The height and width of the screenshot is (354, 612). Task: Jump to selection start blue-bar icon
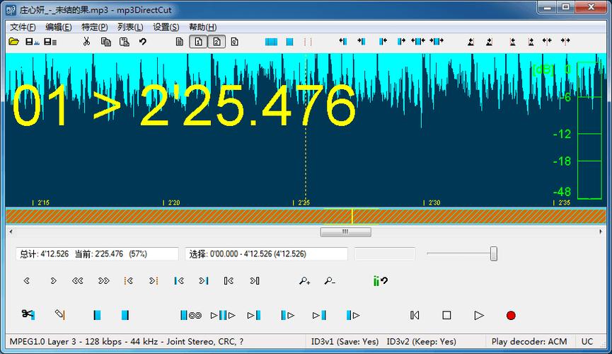pyautogui.click(x=179, y=280)
